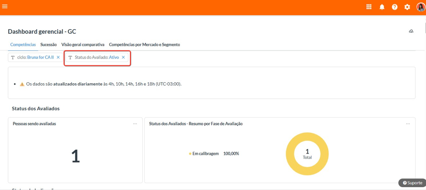The image size is (426, 190).
Task: Open the apps grid launcher
Action: 369,7
